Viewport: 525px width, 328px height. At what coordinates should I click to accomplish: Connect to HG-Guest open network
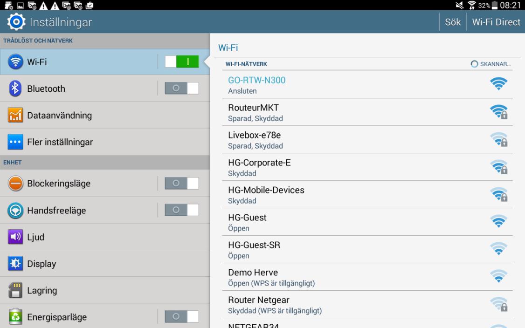367,222
